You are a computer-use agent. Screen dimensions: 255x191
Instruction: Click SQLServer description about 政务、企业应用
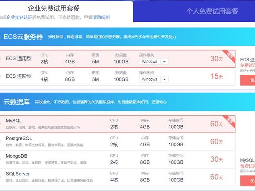[x=49, y=180]
